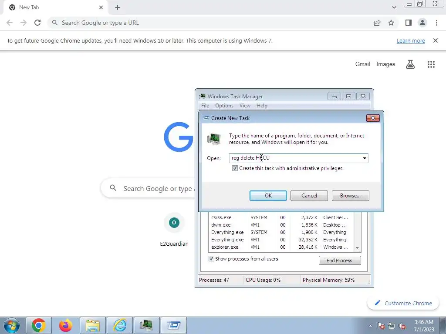Share this page icon in address bar
446x334 pixels.
(377, 23)
